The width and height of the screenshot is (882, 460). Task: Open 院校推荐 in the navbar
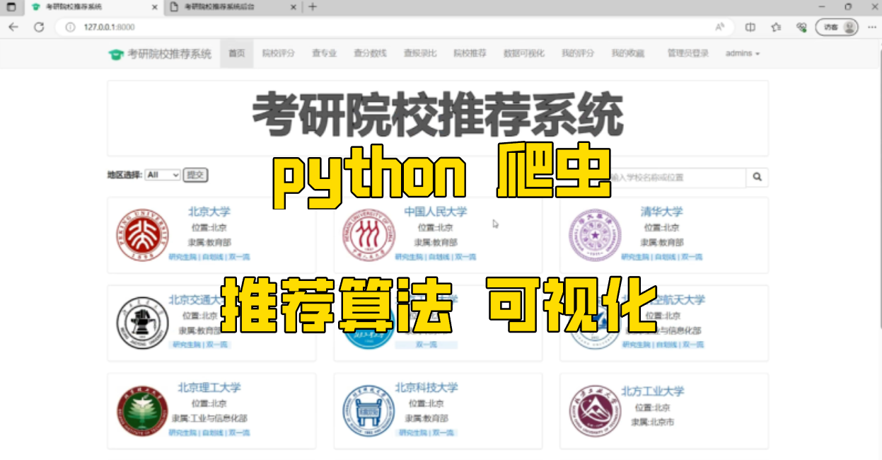470,54
